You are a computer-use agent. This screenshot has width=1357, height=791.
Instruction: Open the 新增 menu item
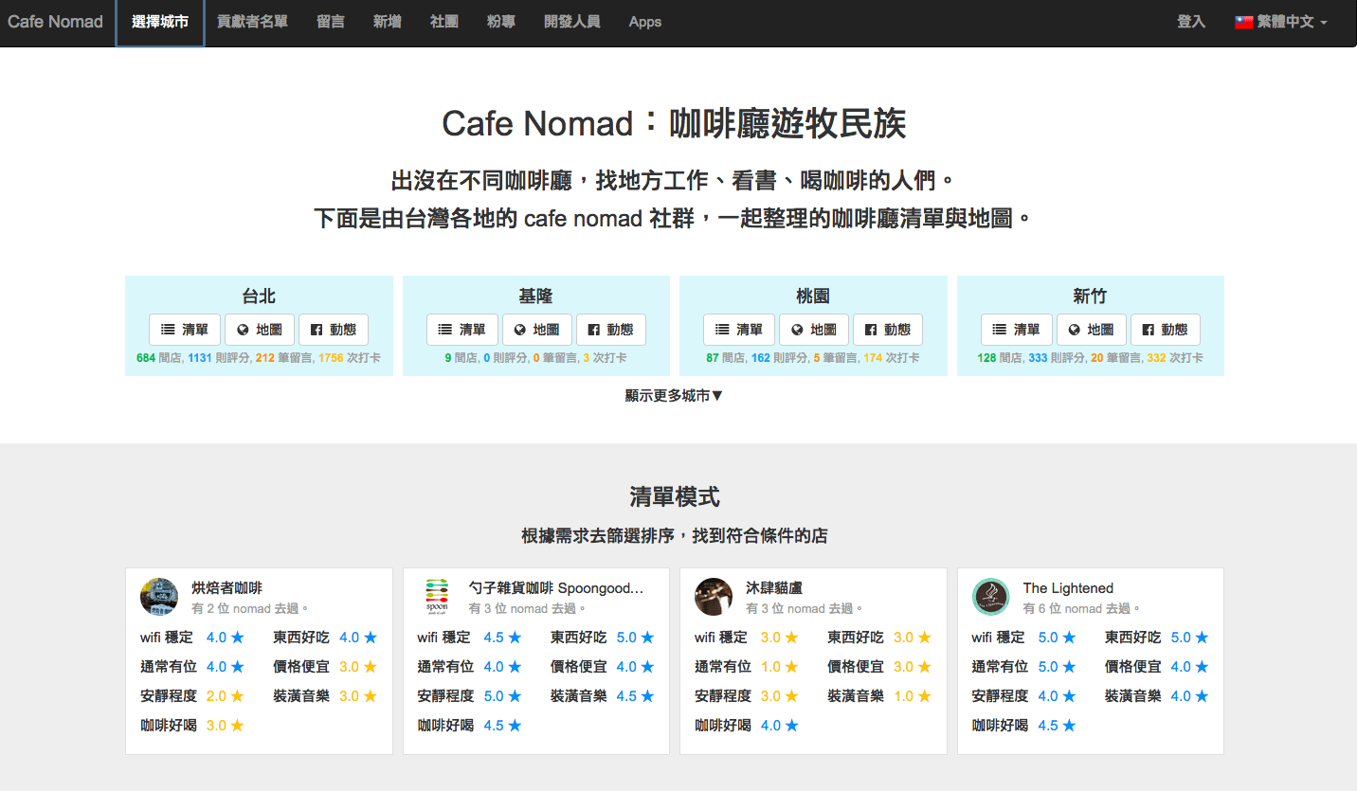tap(388, 22)
